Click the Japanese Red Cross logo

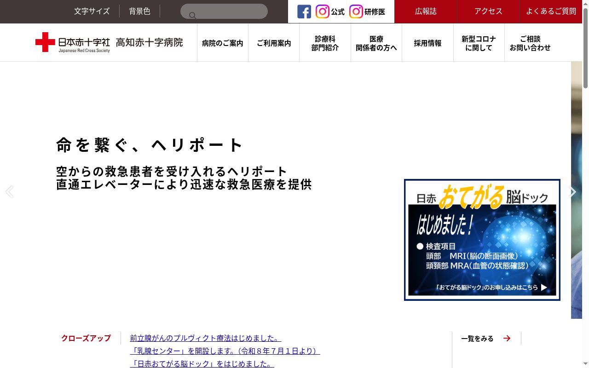pyautogui.click(x=73, y=42)
